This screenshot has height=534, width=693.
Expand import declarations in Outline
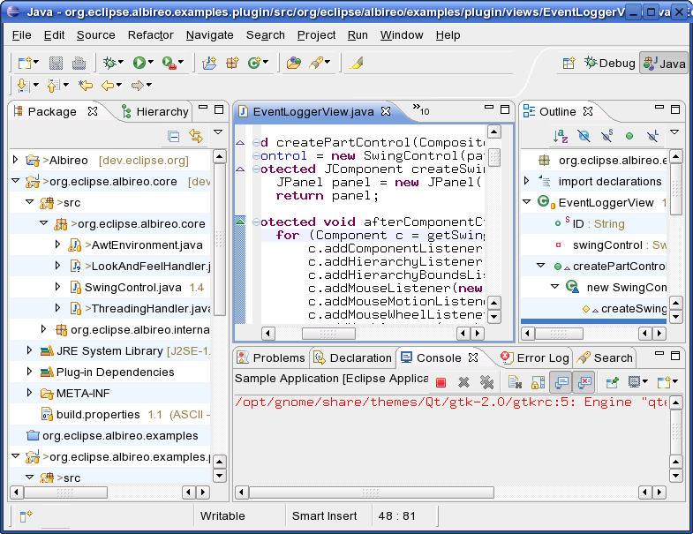pos(527,181)
